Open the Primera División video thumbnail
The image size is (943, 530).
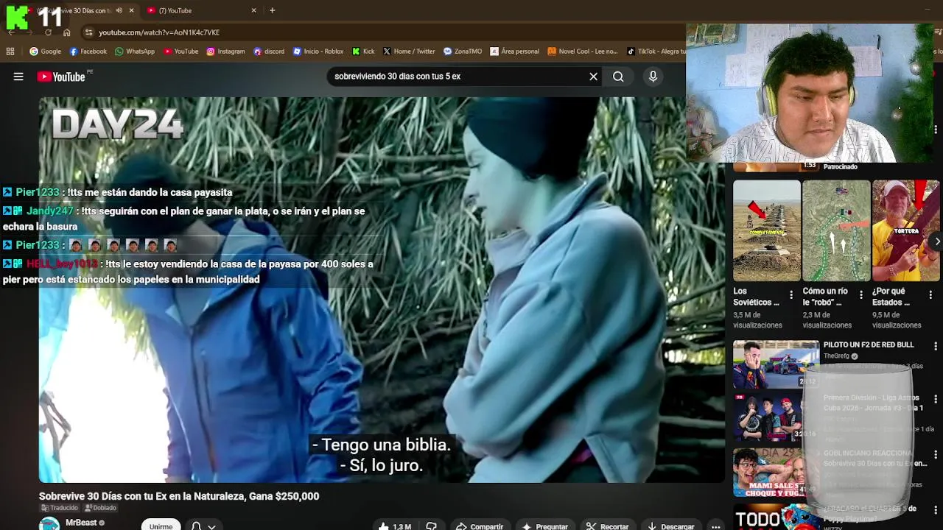776,417
